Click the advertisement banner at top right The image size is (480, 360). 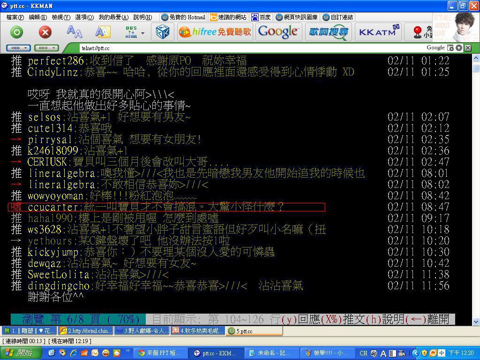[456, 27]
